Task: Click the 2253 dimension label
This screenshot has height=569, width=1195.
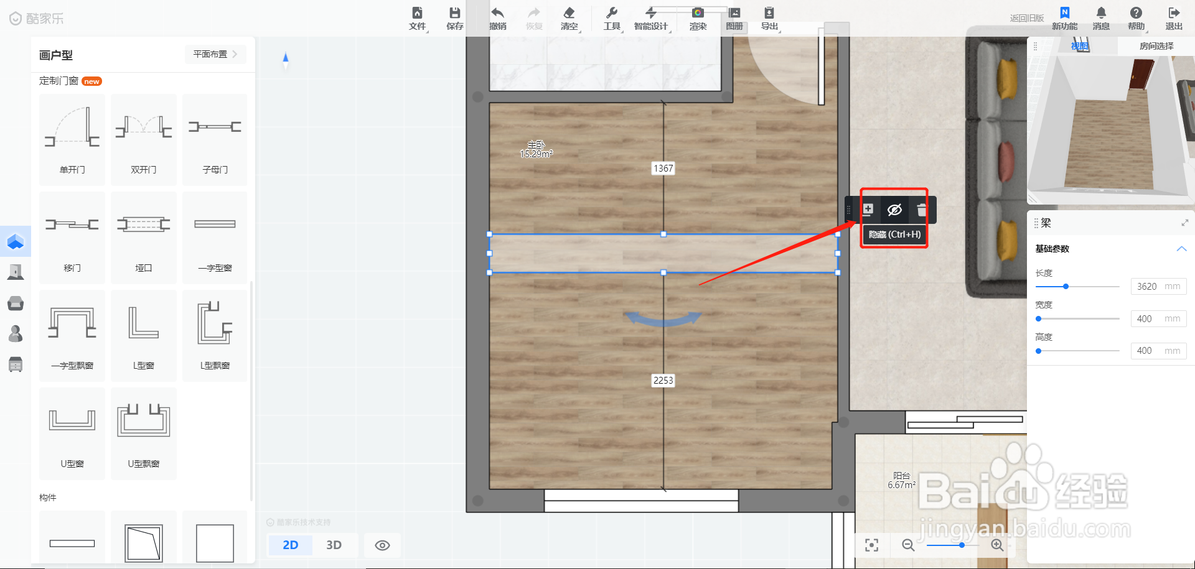Action: click(663, 381)
